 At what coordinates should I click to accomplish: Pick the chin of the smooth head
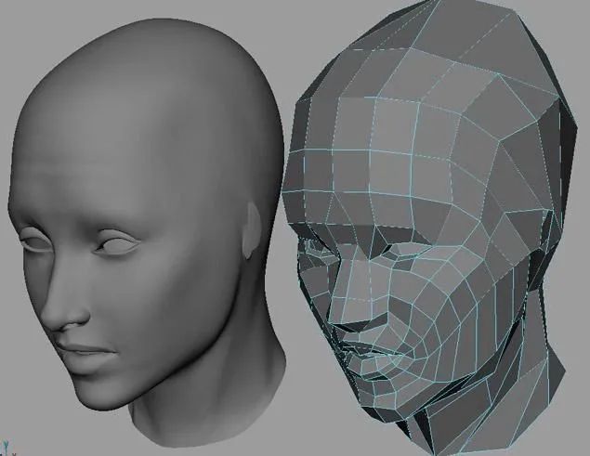98,393
